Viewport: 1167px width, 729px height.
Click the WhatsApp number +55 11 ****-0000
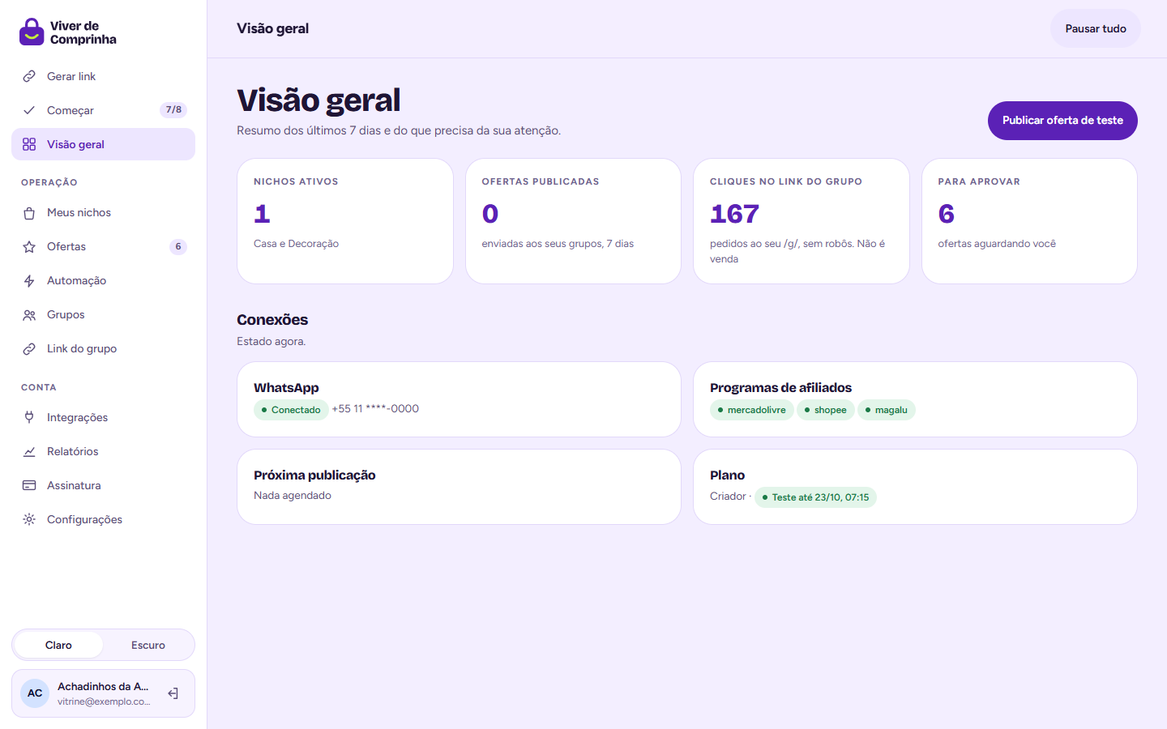coord(375,409)
